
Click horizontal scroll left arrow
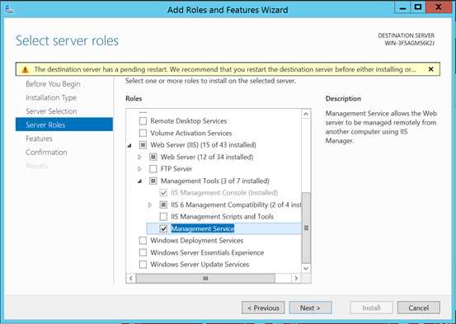[x=131, y=279]
